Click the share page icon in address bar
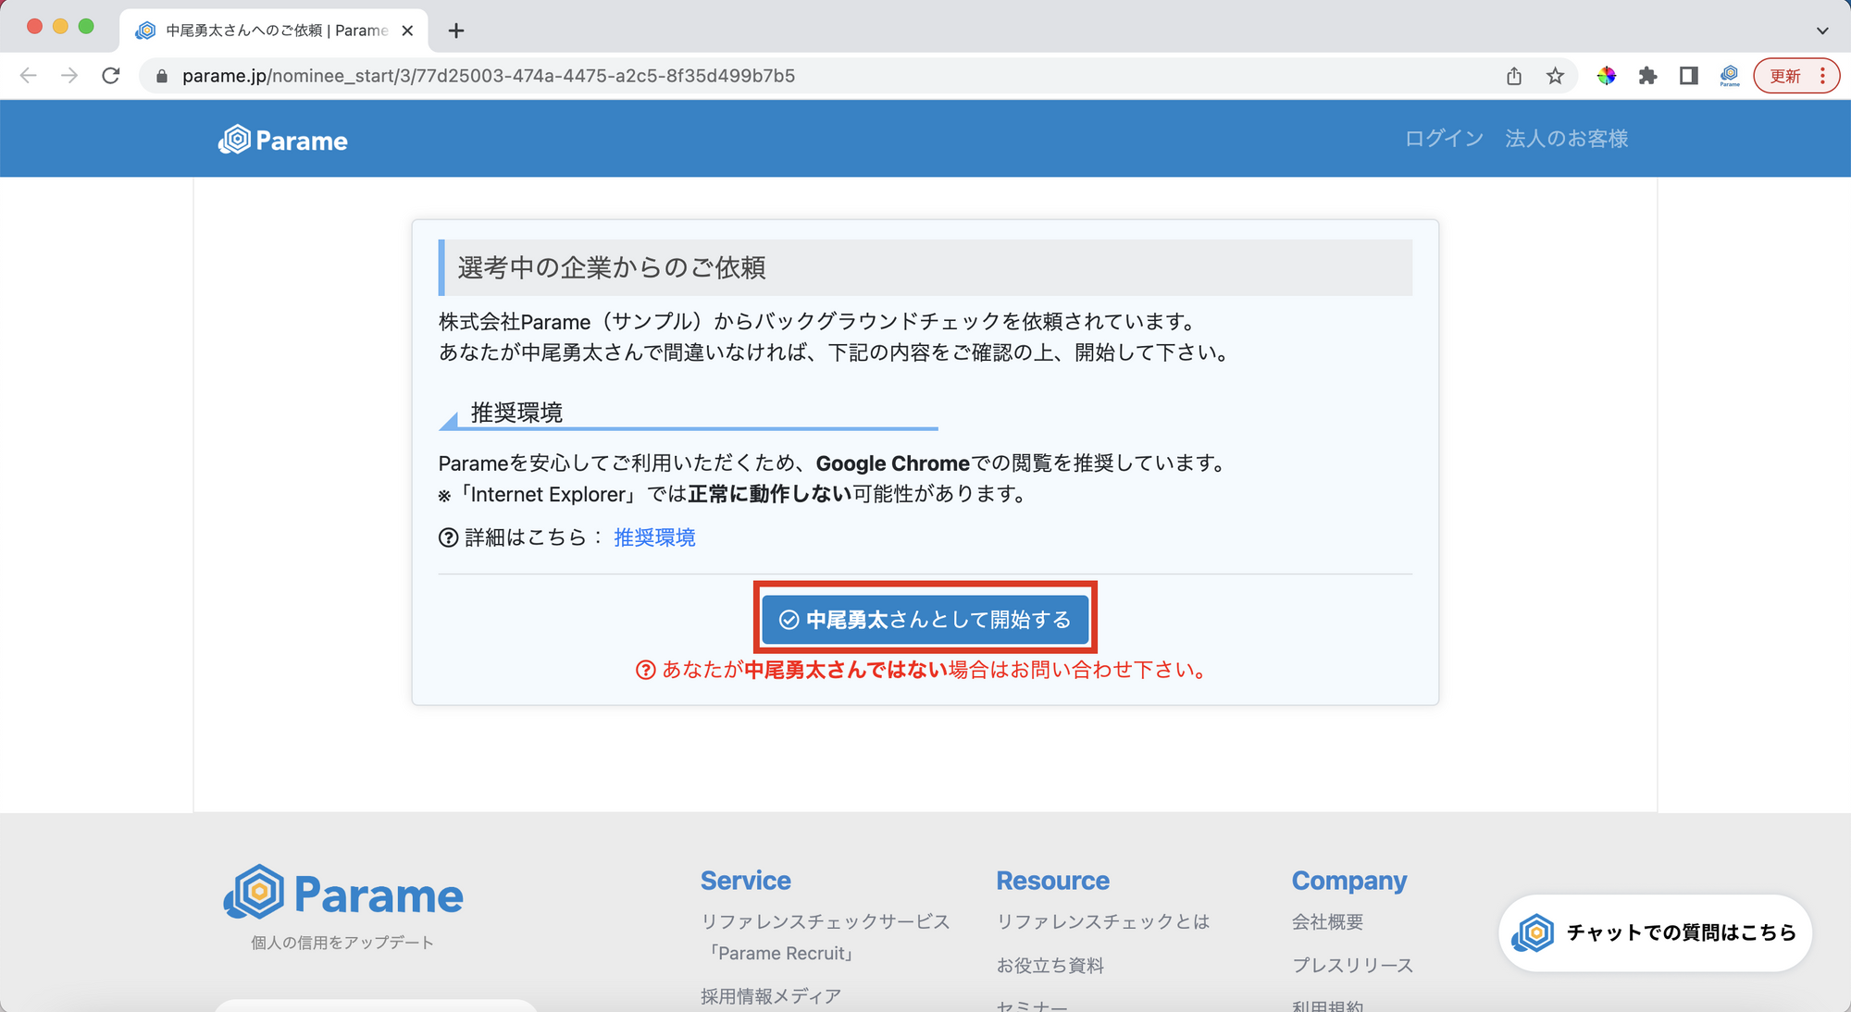This screenshot has width=1851, height=1012. pyautogui.click(x=1514, y=76)
